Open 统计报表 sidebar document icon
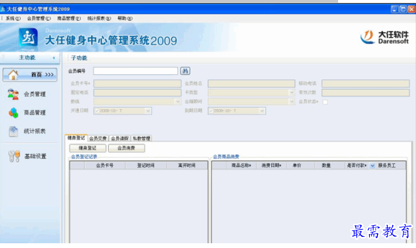This screenshot has height=248, width=416. (x=13, y=131)
